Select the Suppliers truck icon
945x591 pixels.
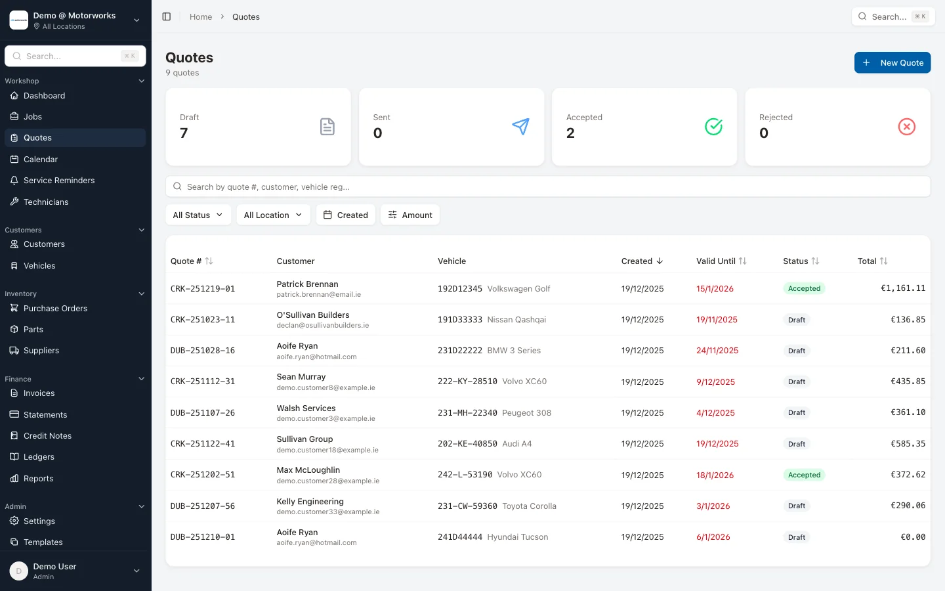click(x=14, y=350)
